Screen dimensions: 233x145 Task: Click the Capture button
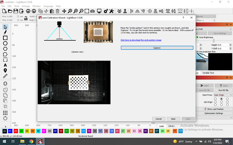pos(157,48)
